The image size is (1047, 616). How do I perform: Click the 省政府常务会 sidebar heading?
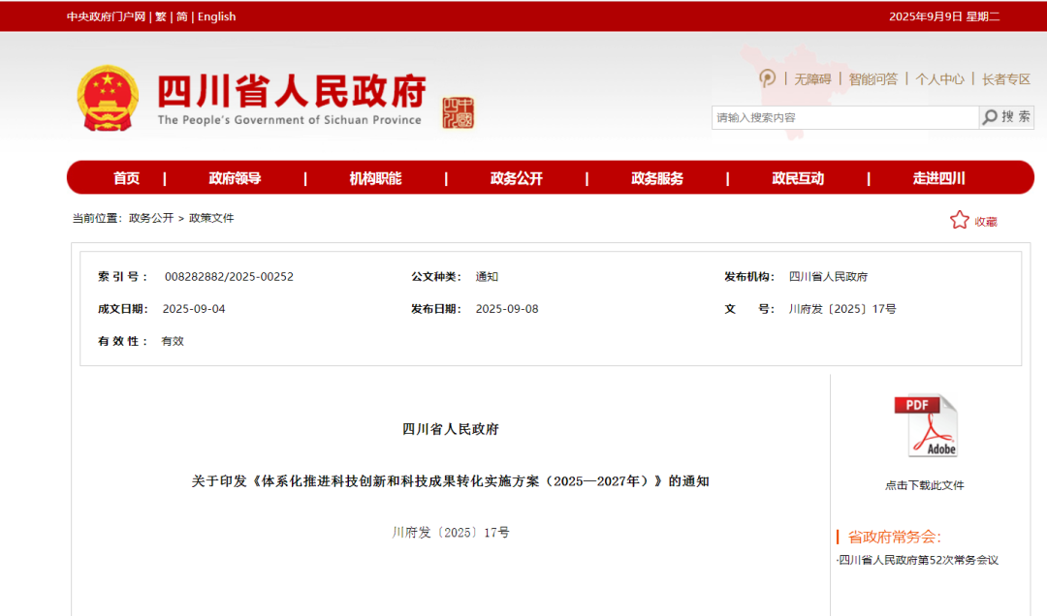point(895,537)
